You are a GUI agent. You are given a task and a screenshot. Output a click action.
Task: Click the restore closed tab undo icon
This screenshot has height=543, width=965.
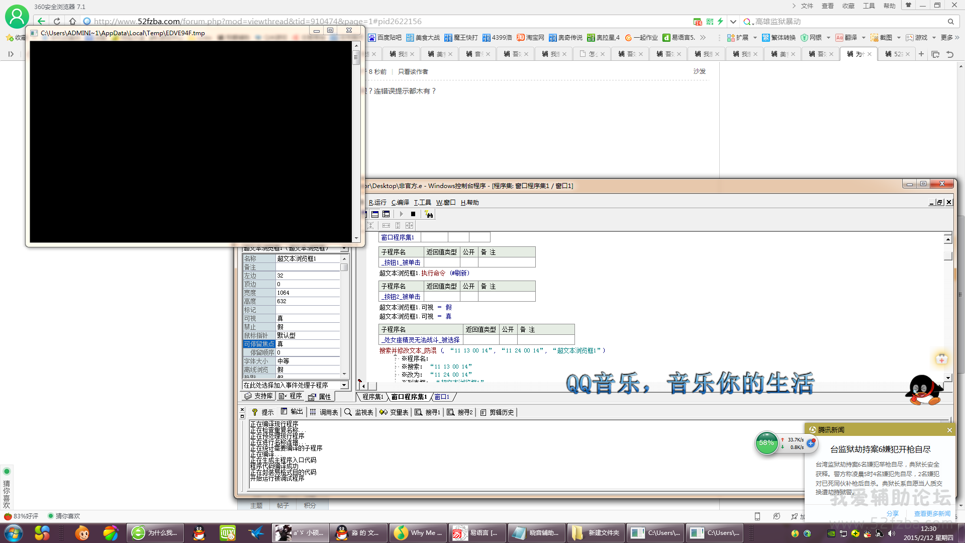949,54
